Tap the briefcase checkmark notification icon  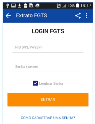37,6
